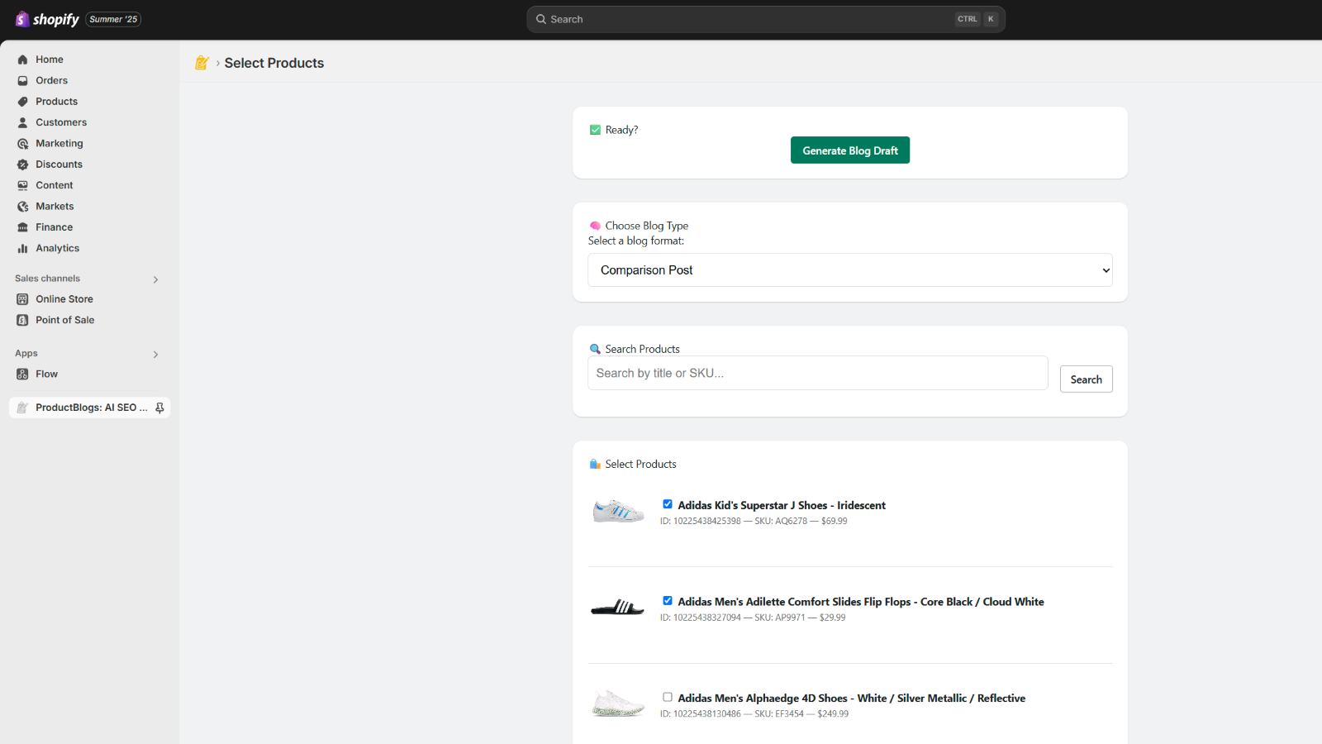This screenshot has height=744, width=1322.
Task: Focus the Search by title or SKU field
Action: point(817,373)
